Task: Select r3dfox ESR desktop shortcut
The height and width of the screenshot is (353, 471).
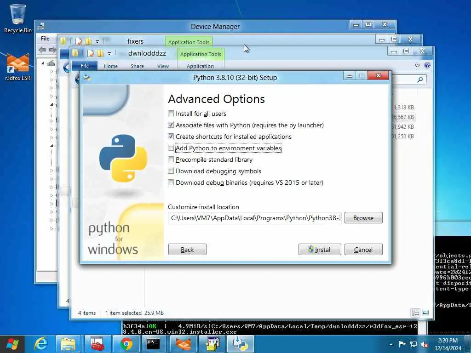Action: 18,67
